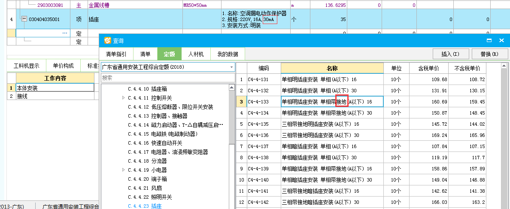The height and width of the screenshot is (209, 510).
Task: Select C.4.4.22 照明开关 tree node
Action: (x=150, y=197)
